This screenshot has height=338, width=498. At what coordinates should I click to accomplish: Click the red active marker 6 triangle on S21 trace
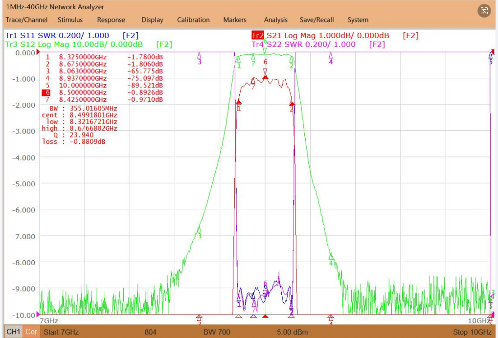pos(265,77)
